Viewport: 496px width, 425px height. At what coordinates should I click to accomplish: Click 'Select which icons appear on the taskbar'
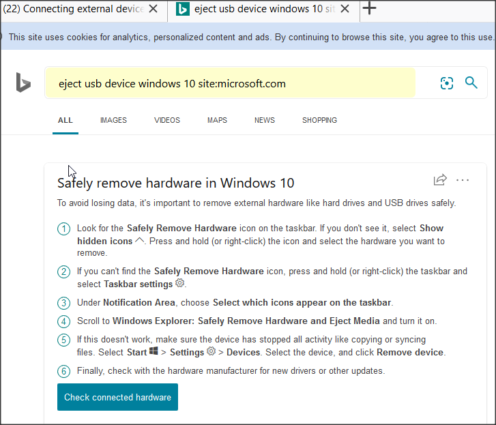click(302, 303)
